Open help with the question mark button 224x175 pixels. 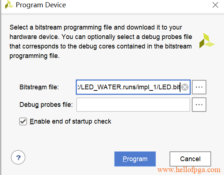18,158
